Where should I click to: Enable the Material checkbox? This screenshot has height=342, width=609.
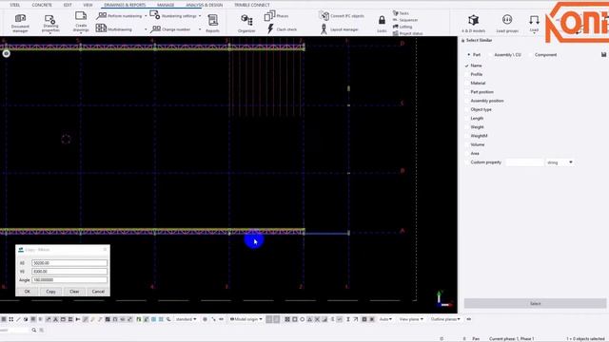[x=467, y=83]
